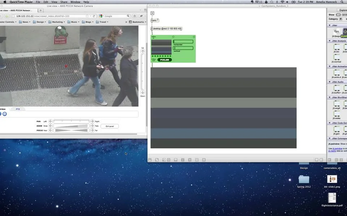Select the jit.3m object in Jitter Analysis
Screen dimensions: 347x216
tap(337, 47)
